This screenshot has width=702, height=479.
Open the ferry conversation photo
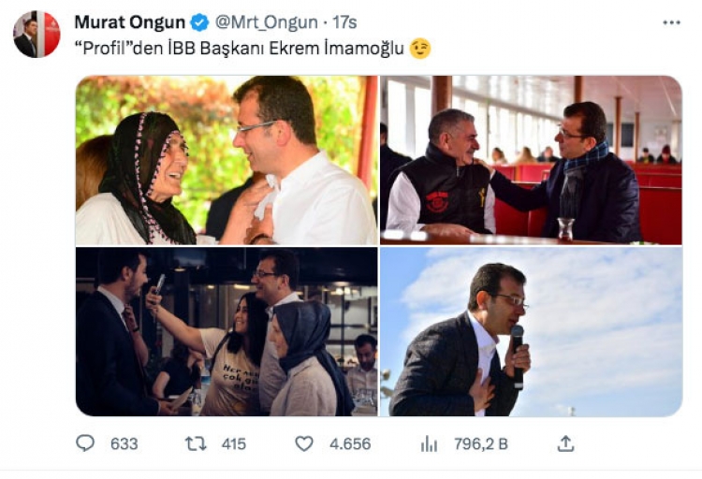pyautogui.click(x=531, y=160)
